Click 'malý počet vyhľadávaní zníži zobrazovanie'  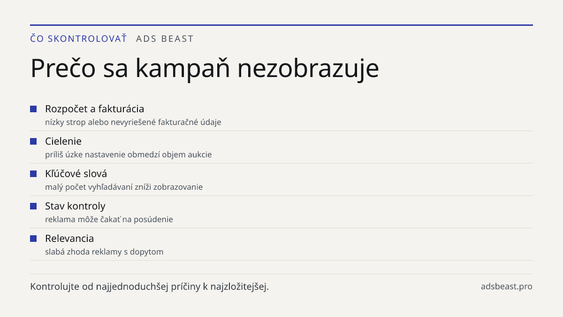(124, 187)
